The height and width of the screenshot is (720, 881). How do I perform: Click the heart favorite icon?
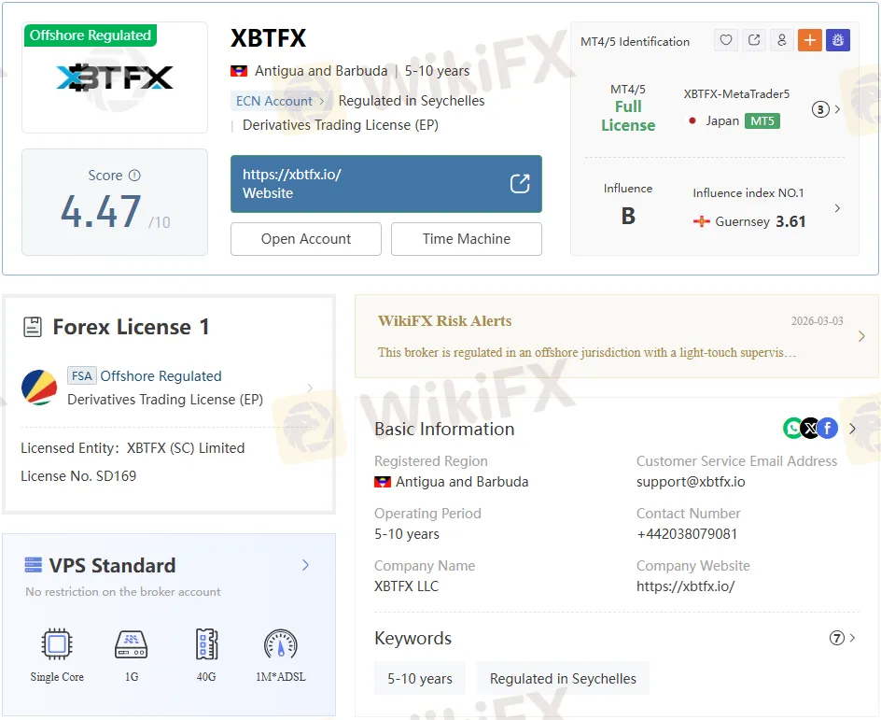[726, 40]
